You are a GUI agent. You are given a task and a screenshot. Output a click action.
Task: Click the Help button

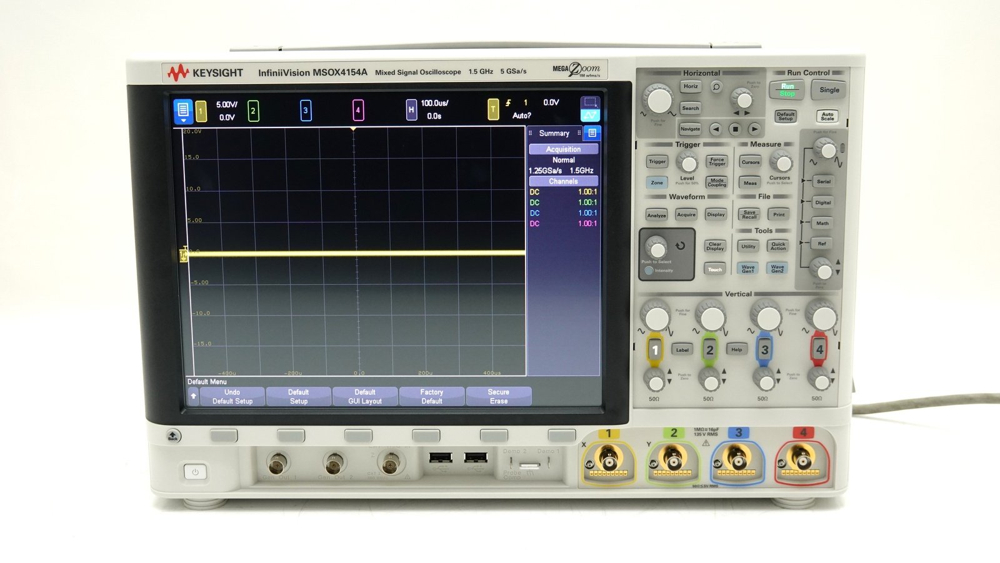pyautogui.click(x=737, y=349)
